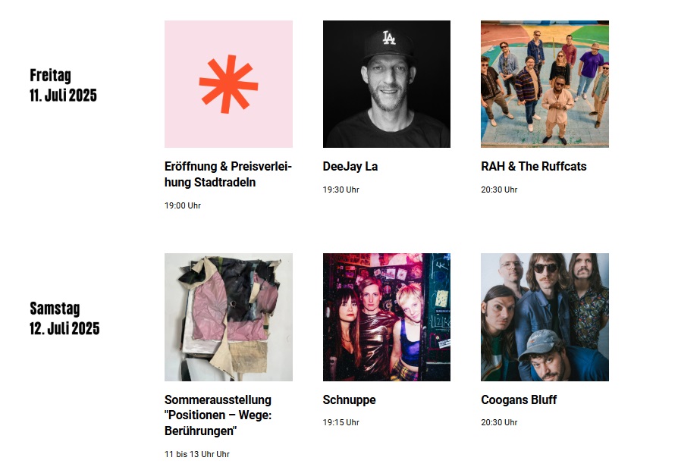Open the orange asterisk event image
This screenshot has width=678, height=470.
point(228,84)
